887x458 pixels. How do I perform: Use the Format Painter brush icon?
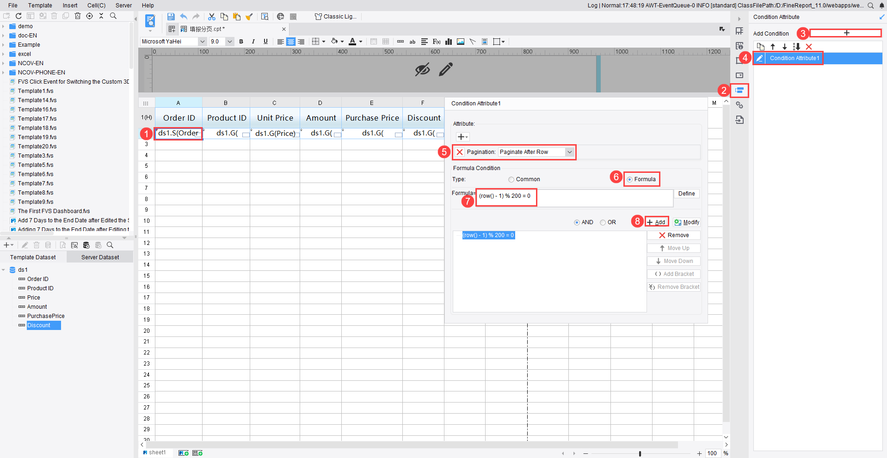[249, 17]
